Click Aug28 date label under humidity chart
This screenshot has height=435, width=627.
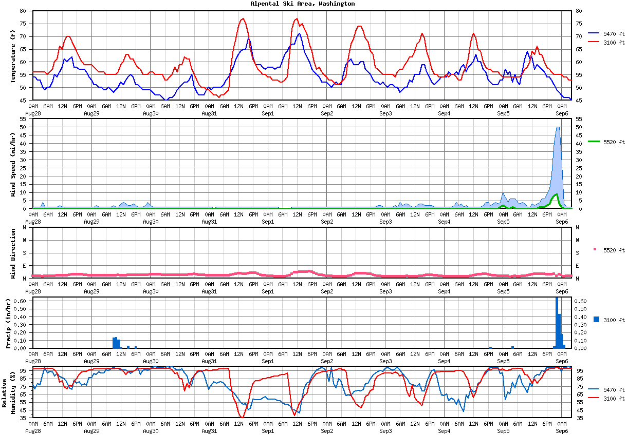(32, 431)
